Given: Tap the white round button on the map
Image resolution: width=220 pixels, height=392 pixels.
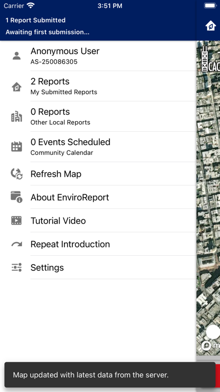Looking at the screenshot, I should click(213, 332).
